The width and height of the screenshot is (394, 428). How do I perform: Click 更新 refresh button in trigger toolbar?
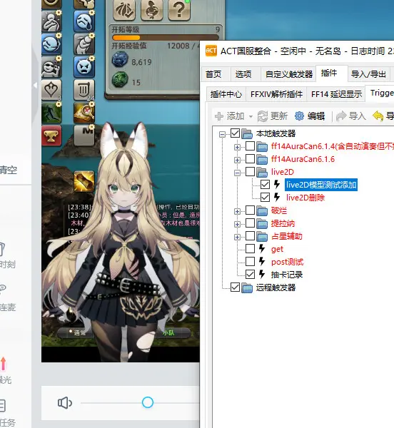pos(273,116)
